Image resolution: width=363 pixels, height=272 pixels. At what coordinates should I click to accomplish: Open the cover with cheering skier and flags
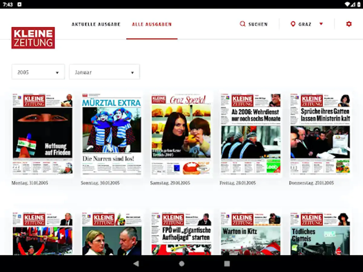point(42,234)
